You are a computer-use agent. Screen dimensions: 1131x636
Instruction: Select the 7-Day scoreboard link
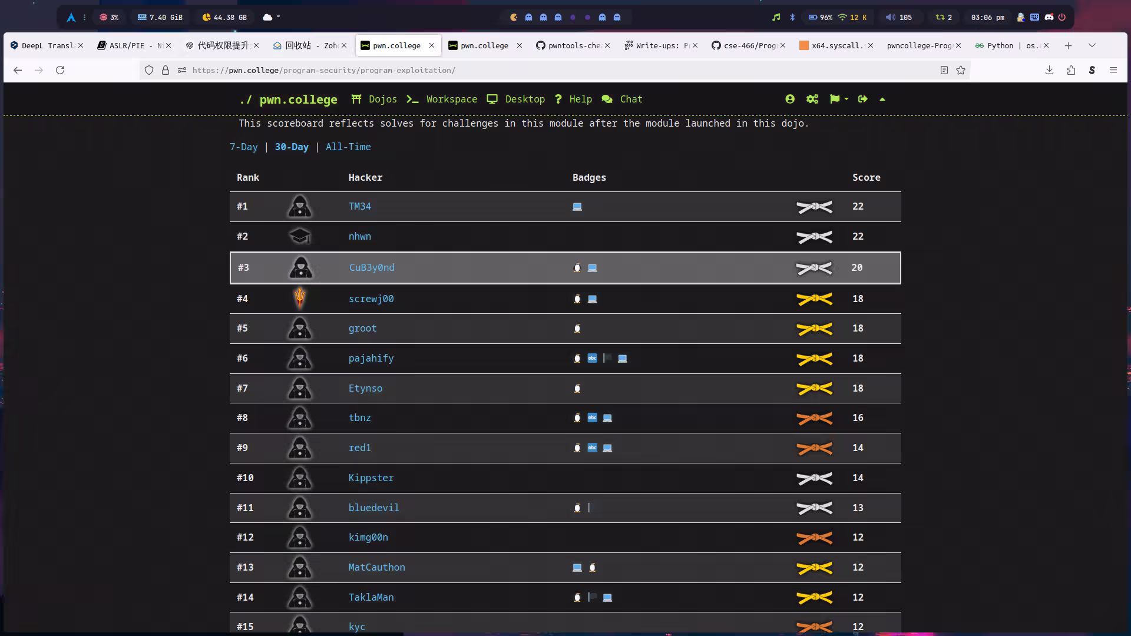pos(243,147)
